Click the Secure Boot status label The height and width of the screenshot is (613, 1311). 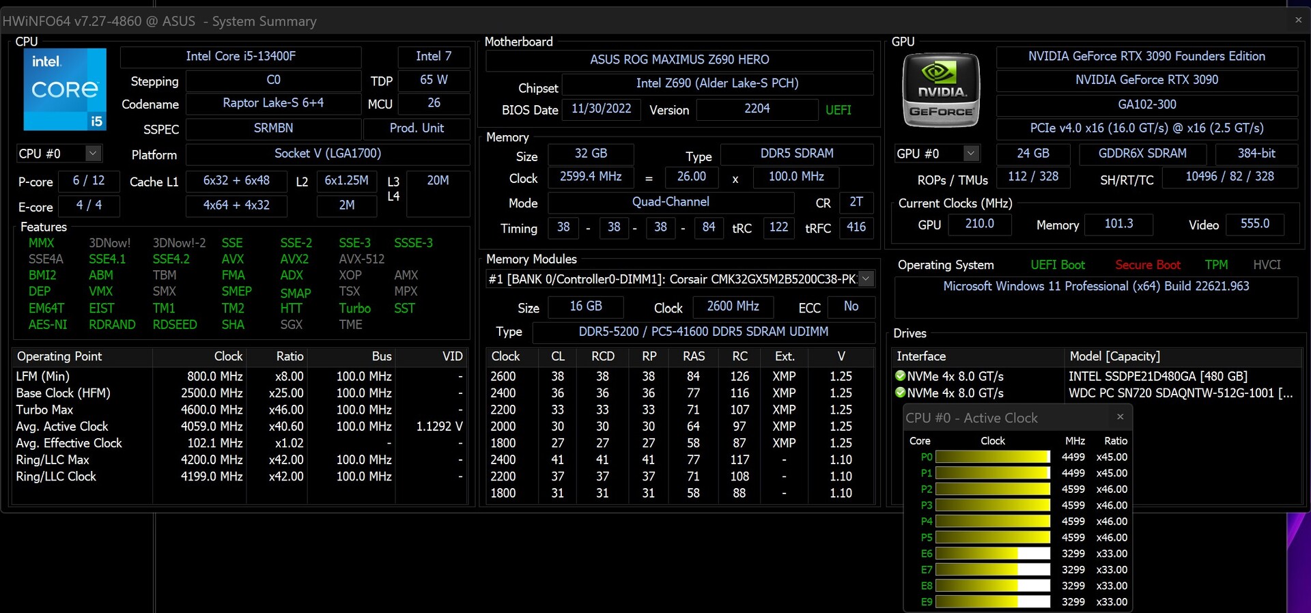(x=1147, y=265)
